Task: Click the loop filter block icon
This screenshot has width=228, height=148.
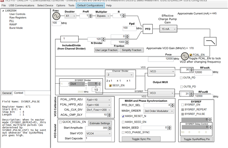Action: tap(210, 42)
